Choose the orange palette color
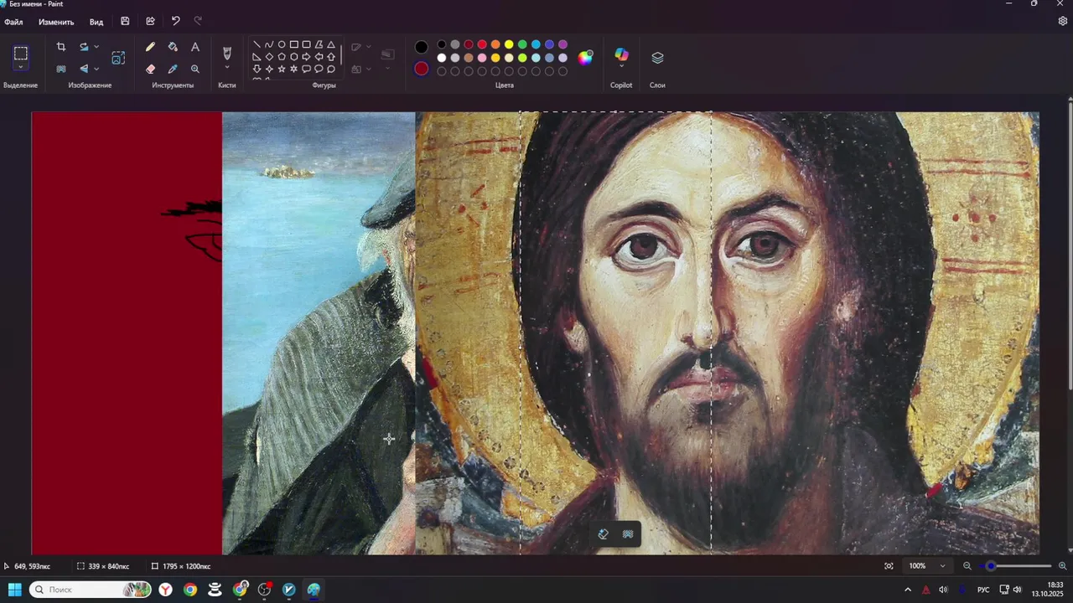 495,44
